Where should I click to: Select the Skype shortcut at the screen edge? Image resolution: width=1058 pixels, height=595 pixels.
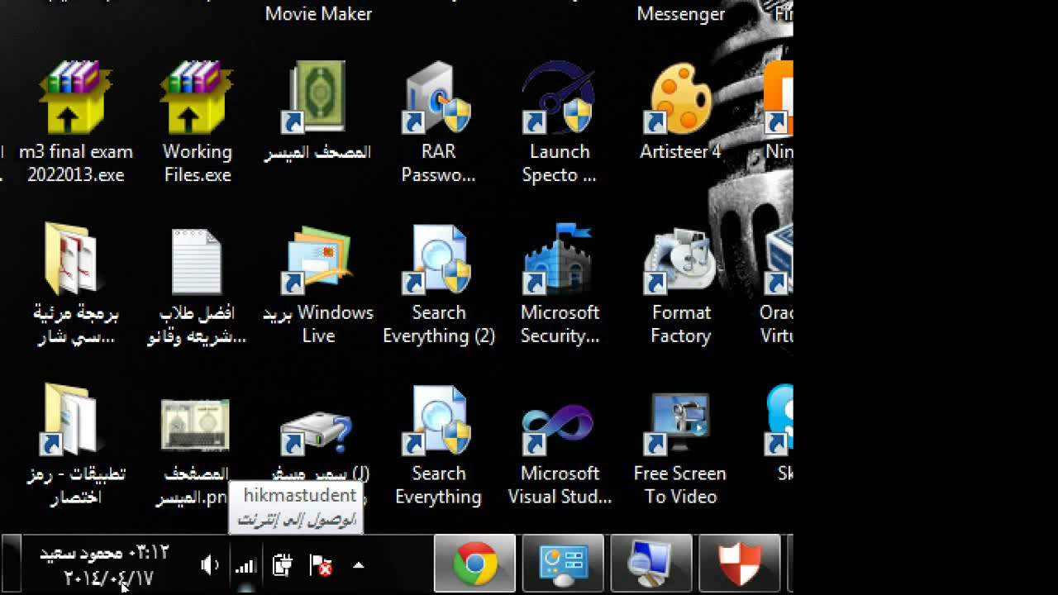click(779, 420)
